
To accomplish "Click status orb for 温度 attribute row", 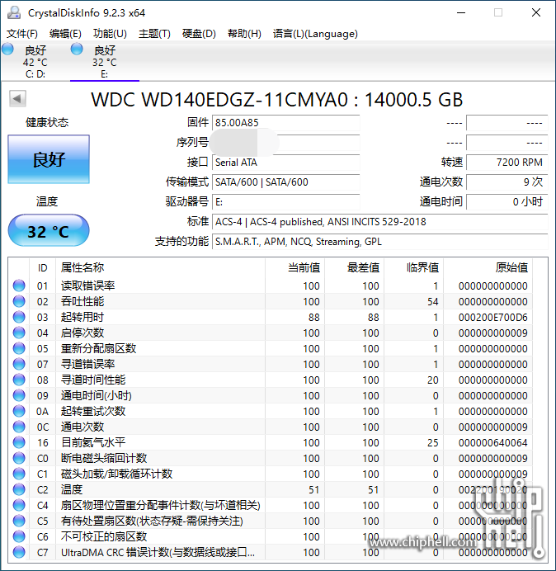I will 19,489.
